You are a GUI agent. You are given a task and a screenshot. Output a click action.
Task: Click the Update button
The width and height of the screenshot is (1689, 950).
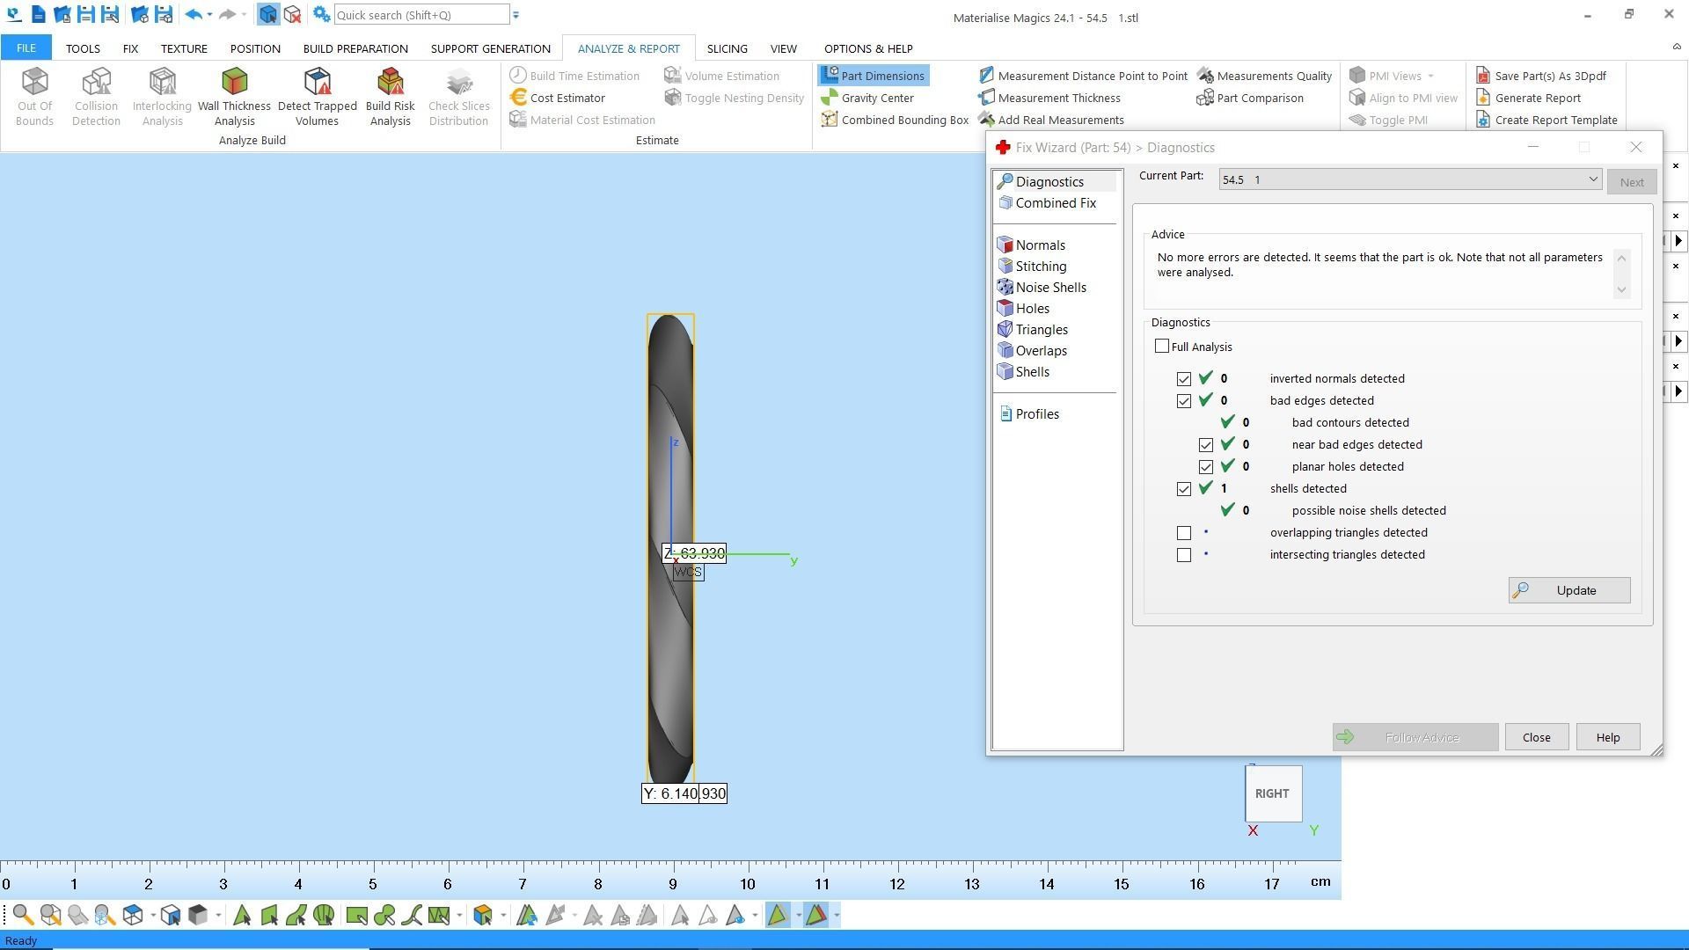1568,590
